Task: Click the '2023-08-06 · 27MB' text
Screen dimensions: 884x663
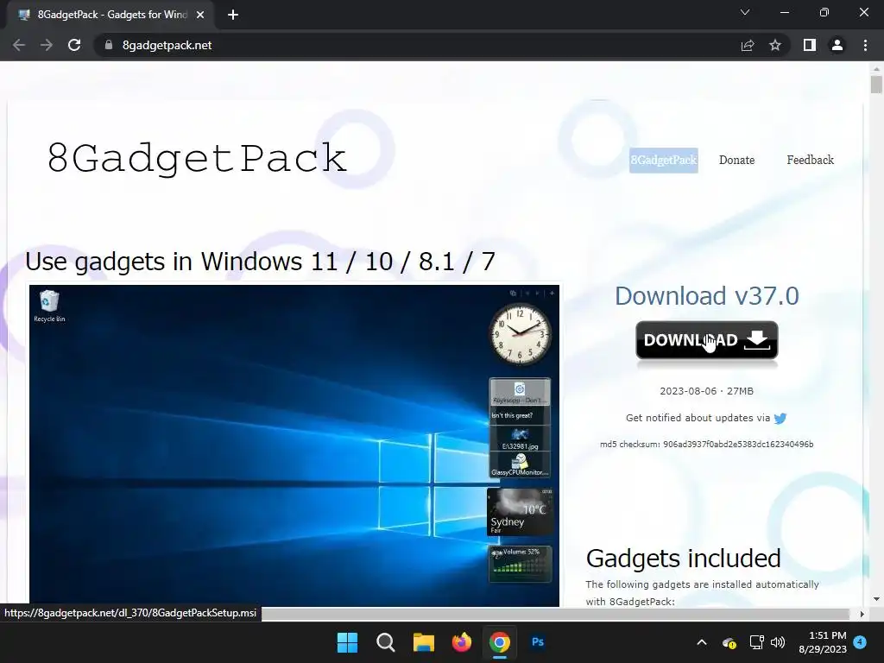Action: click(706, 391)
